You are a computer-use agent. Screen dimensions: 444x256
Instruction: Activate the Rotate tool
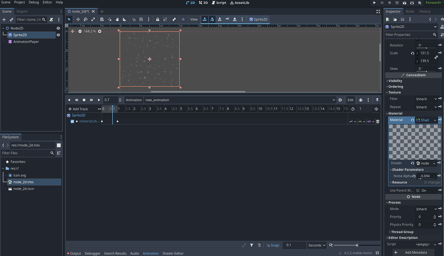pos(85,19)
